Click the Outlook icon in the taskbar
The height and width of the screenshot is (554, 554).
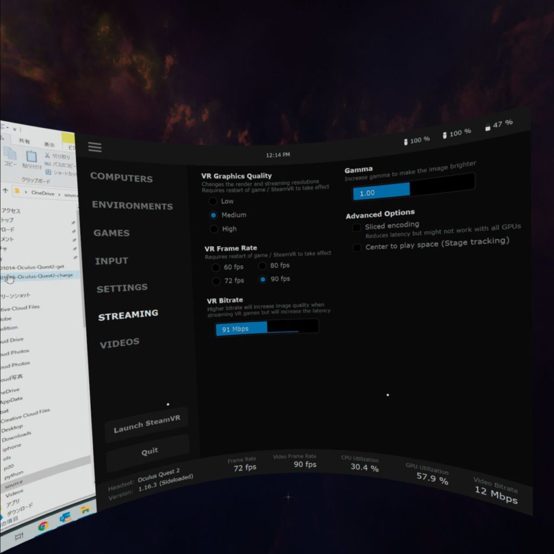pos(65,518)
